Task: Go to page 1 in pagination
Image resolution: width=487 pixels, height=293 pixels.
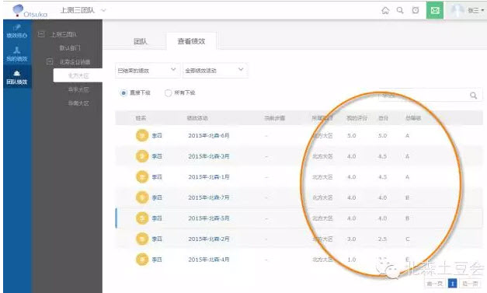Action: (453, 284)
